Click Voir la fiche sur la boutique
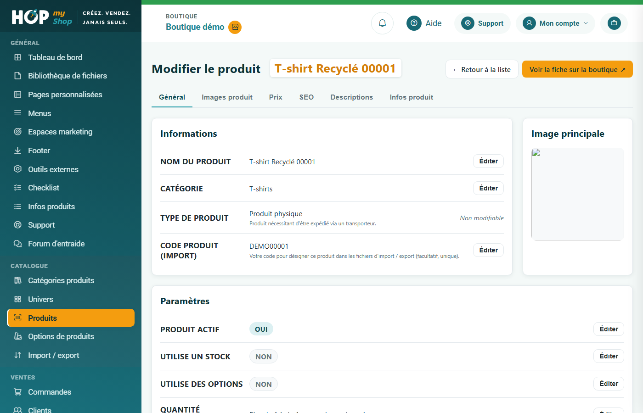 [577, 69]
